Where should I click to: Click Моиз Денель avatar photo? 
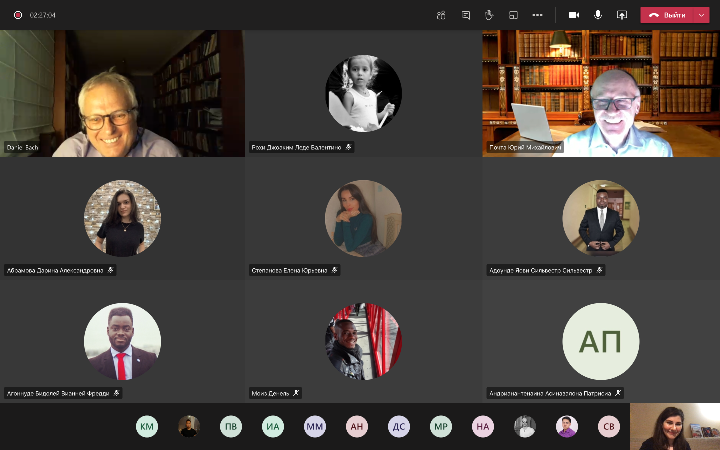363,341
